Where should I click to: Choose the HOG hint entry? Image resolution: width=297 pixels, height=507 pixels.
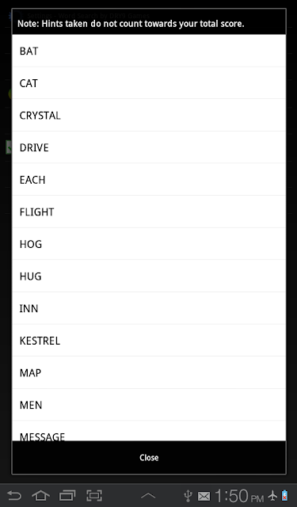pos(149,244)
